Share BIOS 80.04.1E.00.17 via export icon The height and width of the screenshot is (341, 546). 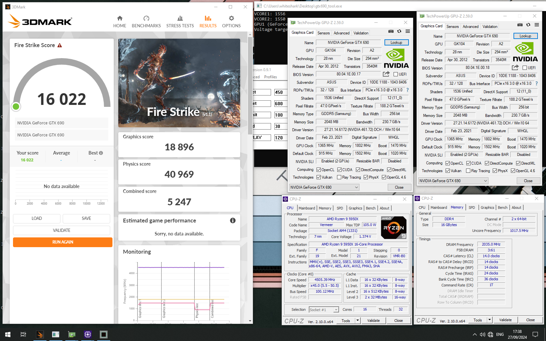[386, 74]
